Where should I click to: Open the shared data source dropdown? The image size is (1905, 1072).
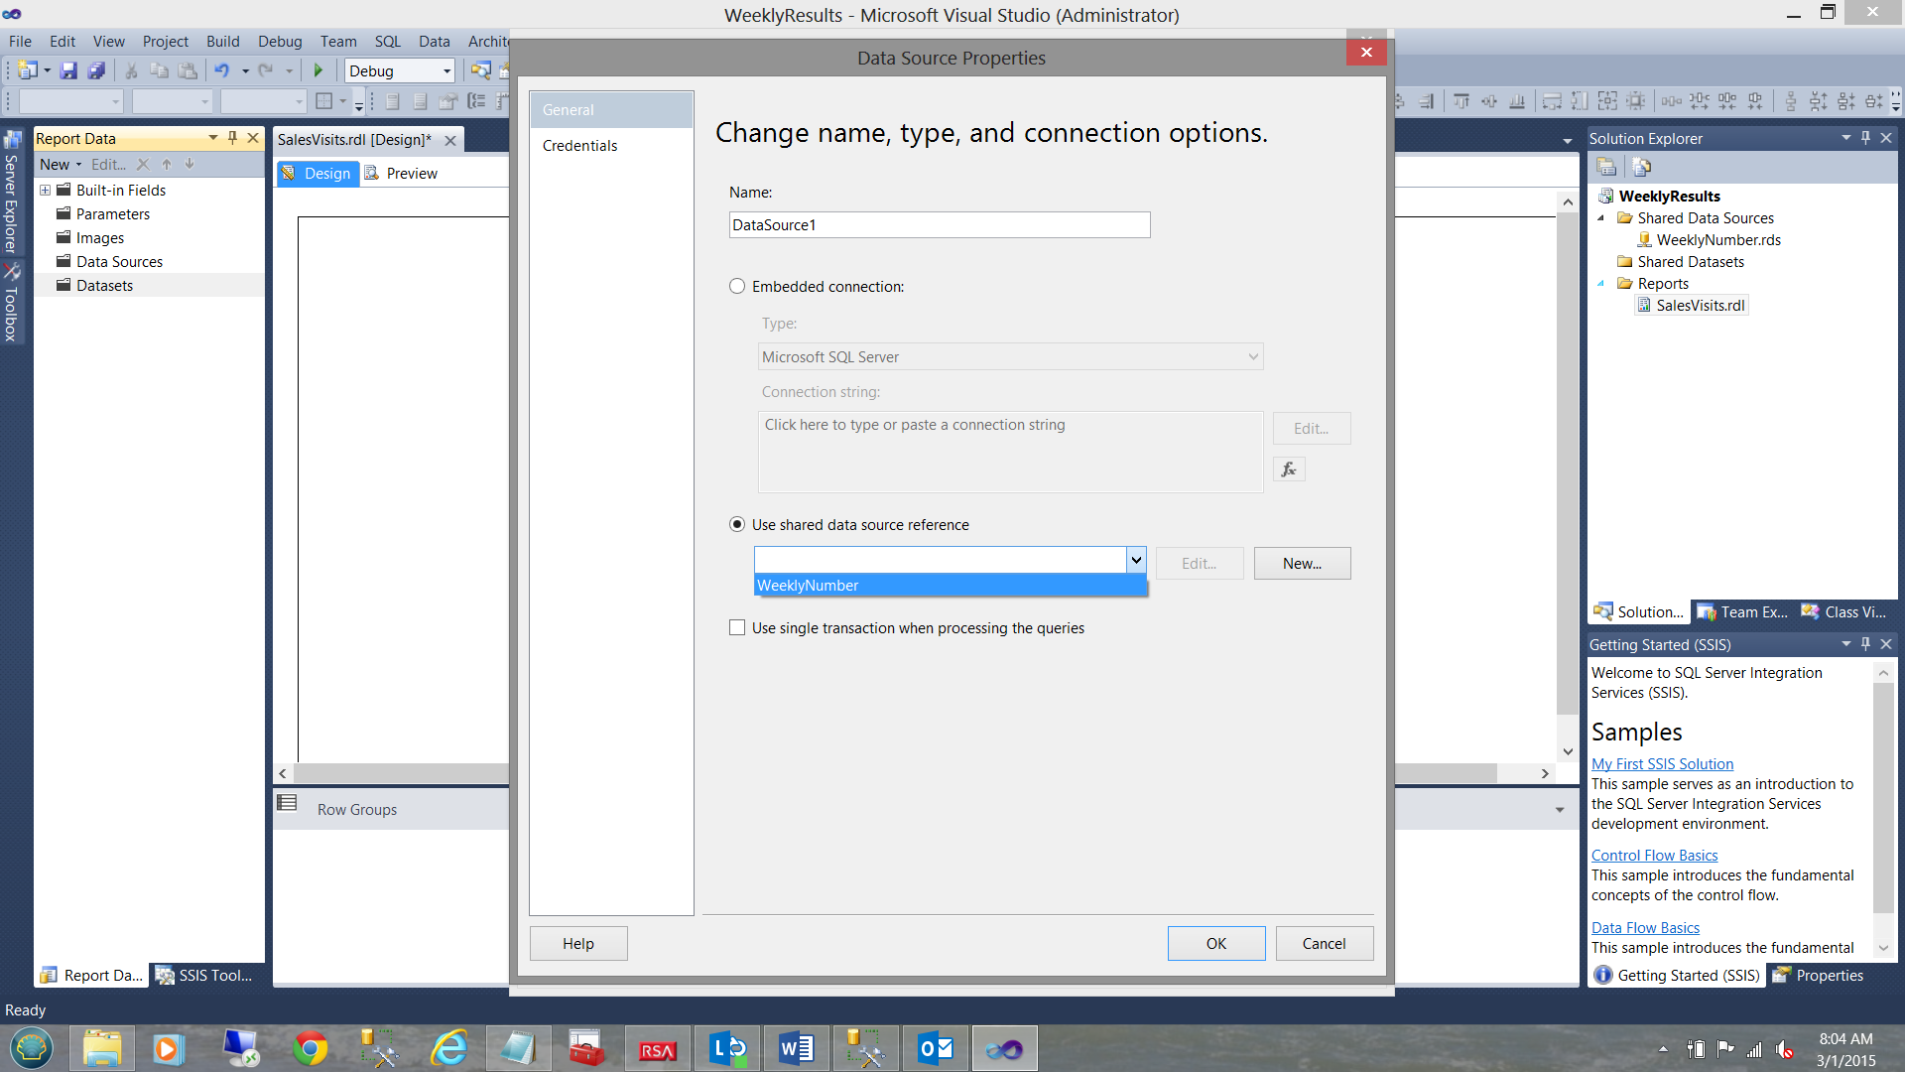1136,561
